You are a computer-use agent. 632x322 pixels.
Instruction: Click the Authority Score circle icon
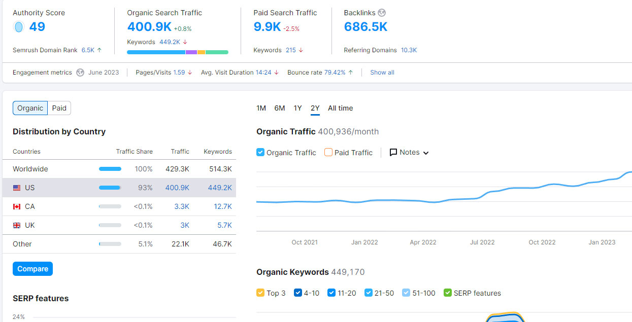click(19, 27)
